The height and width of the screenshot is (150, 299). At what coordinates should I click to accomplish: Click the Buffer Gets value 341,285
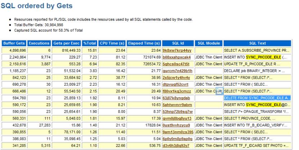coord(19,146)
